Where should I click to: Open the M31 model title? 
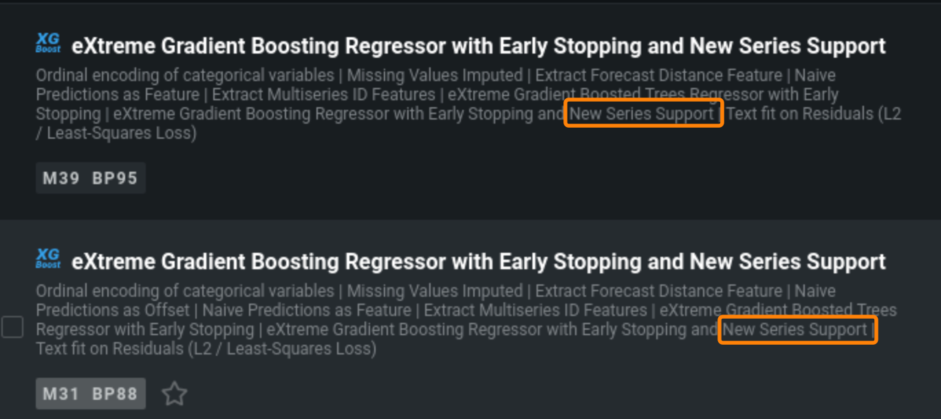point(479,262)
